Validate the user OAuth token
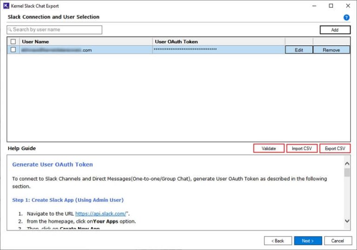 click(269, 149)
